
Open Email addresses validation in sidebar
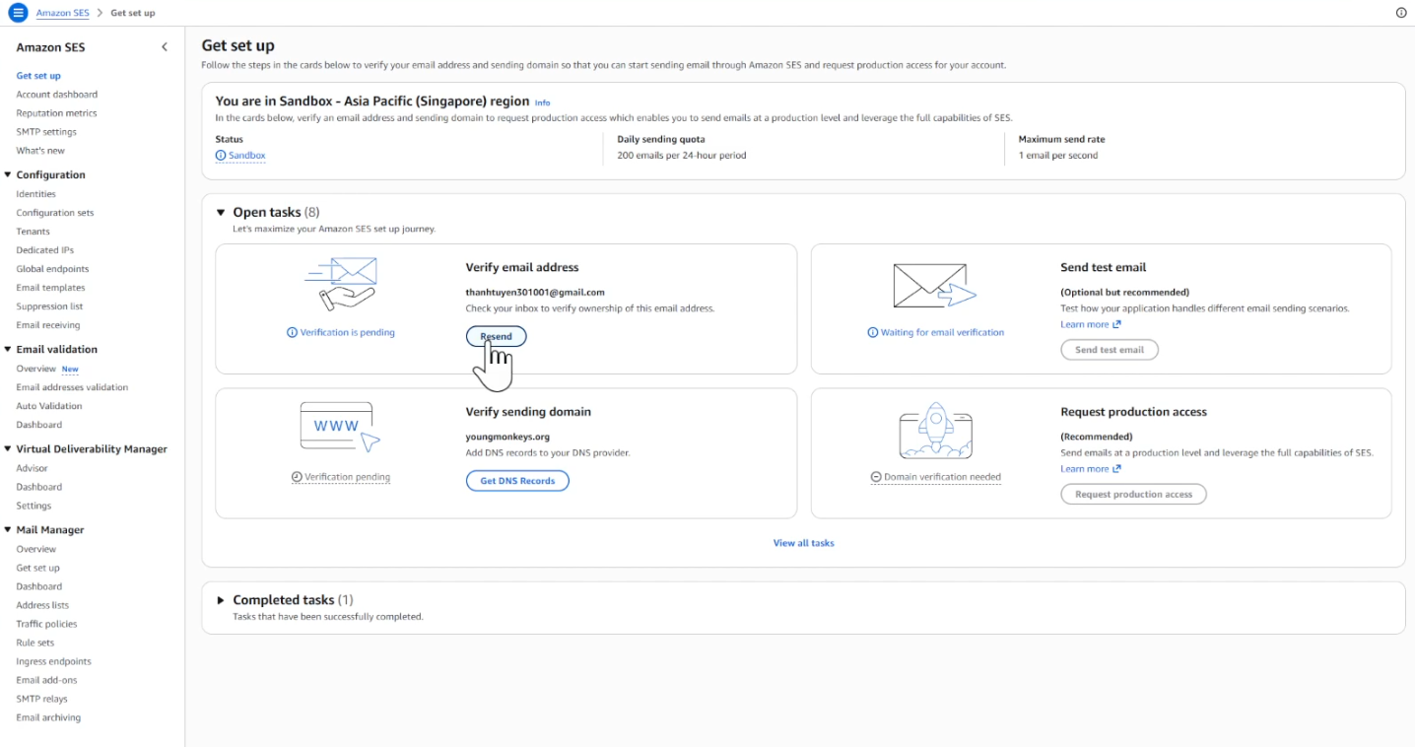[x=72, y=387]
